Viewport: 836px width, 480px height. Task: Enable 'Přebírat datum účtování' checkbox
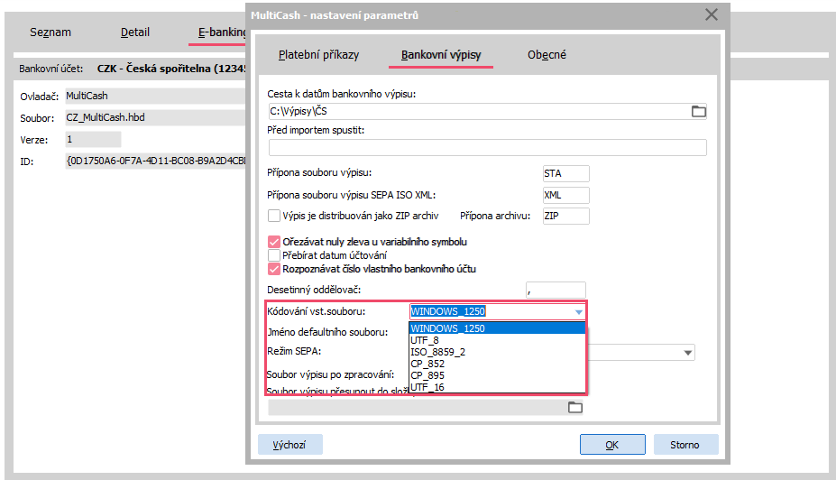(274, 255)
